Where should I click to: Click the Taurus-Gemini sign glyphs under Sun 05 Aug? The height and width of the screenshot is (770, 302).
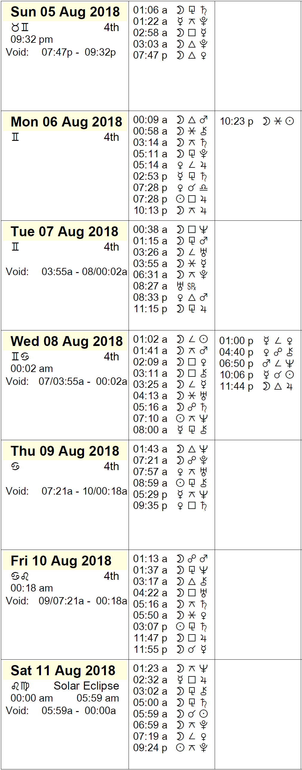20,28
